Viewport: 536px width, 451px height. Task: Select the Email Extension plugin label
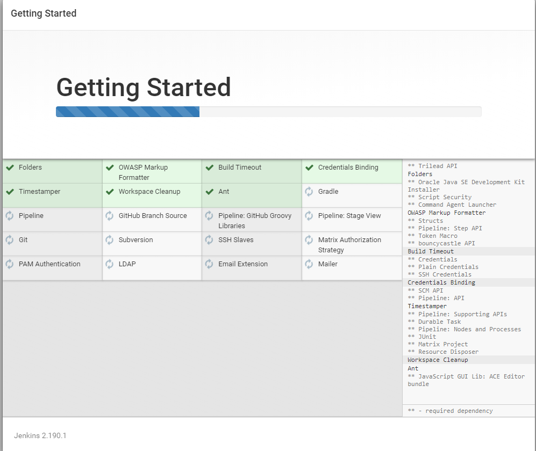[x=243, y=264]
